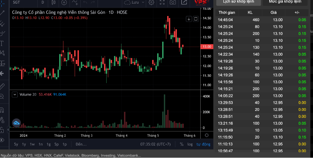Toggle log scale mode
This screenshot has width=313, height=158.
(x=190, y=144)
